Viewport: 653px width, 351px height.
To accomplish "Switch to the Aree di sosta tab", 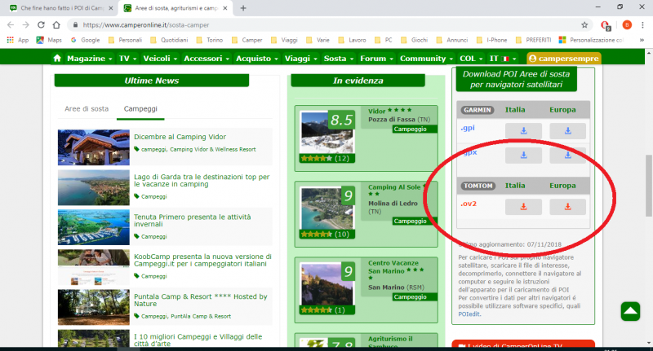I will click(87, 108).
